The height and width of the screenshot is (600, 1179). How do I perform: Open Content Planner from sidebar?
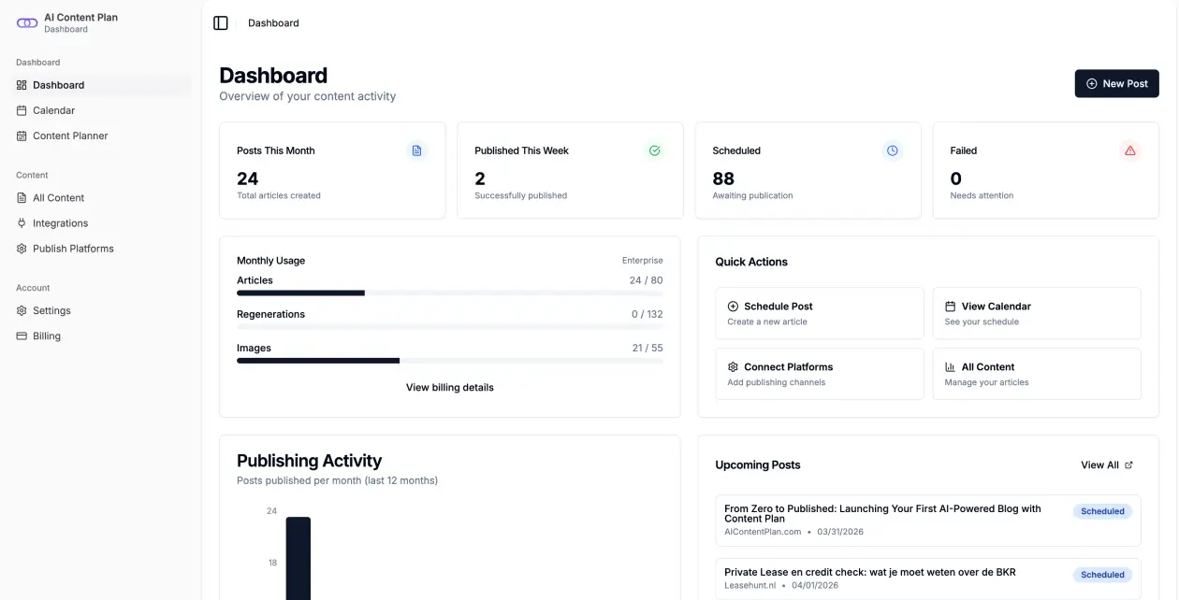pos(102,136)
